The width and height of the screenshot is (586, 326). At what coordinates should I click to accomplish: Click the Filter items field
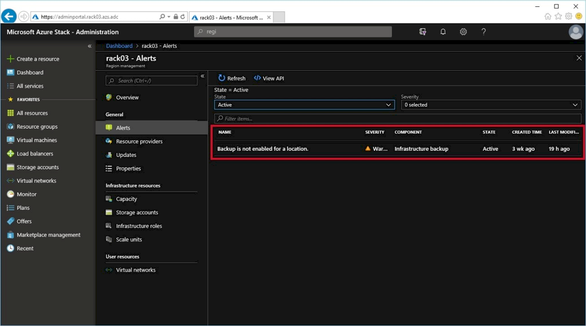pyautogui.click(x=398, y=119)
